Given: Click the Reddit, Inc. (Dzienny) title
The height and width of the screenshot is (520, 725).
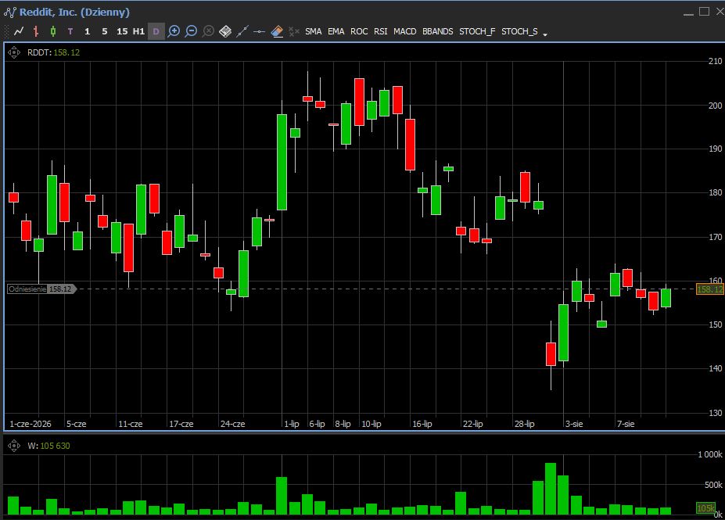Looking at the screenshot, I should click(x=74, y=12).
